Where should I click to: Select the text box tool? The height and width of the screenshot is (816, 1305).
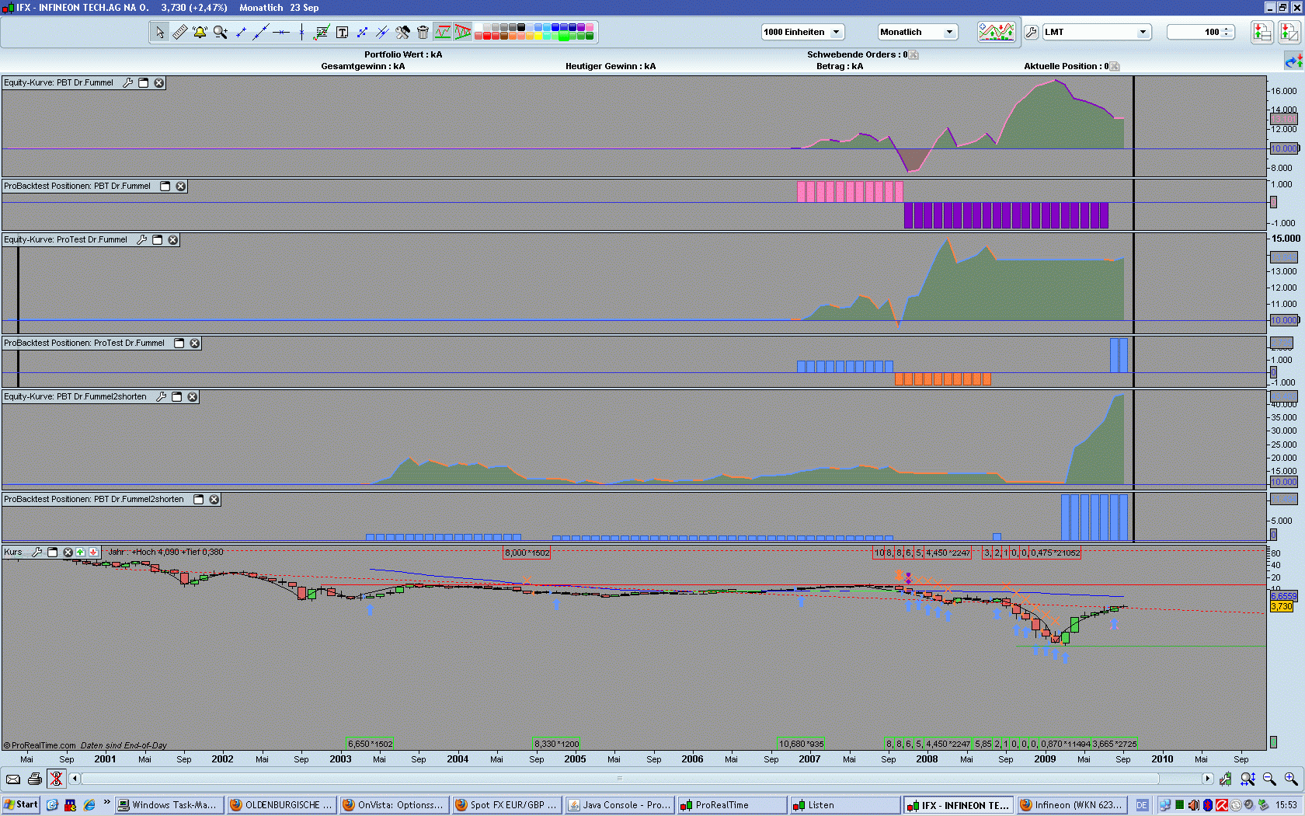pyautogui.click(x=342, y=32)
